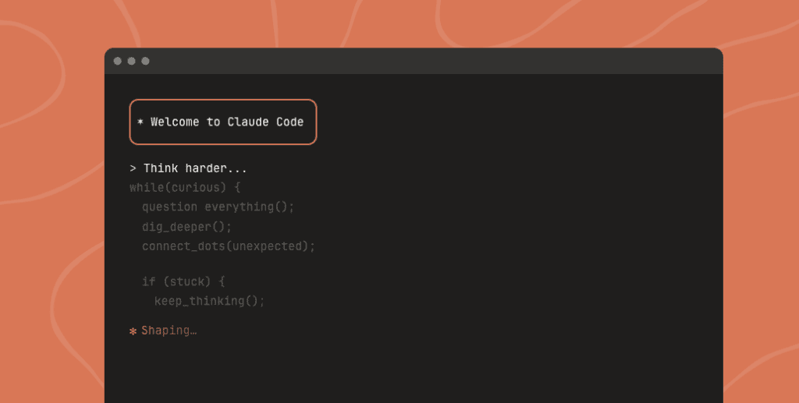Click the "question everything();" line

[218, 207]
